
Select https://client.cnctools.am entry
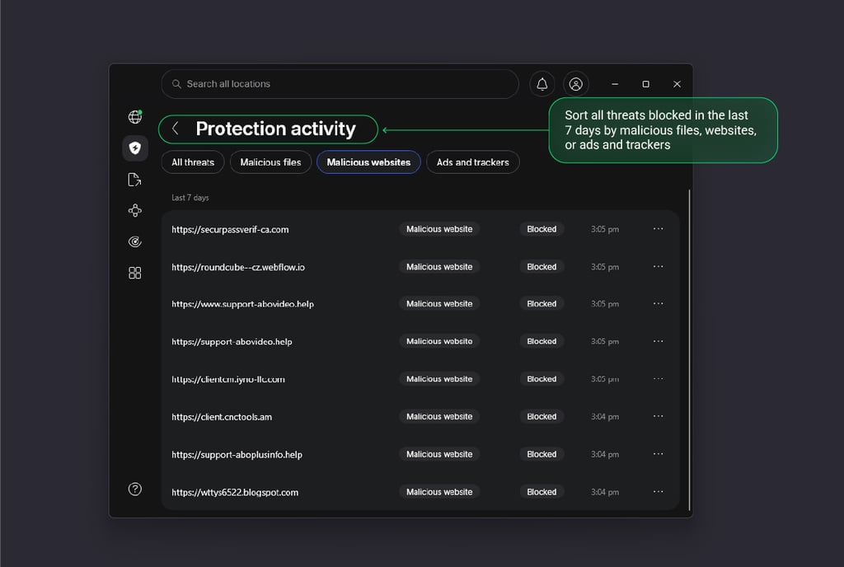222,418
